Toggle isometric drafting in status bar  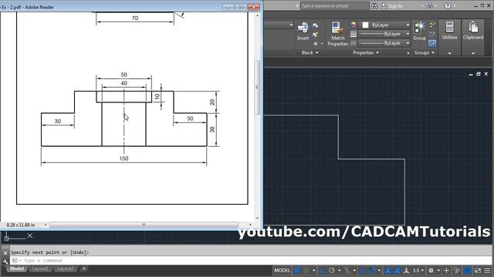click(x=347, y=270)
